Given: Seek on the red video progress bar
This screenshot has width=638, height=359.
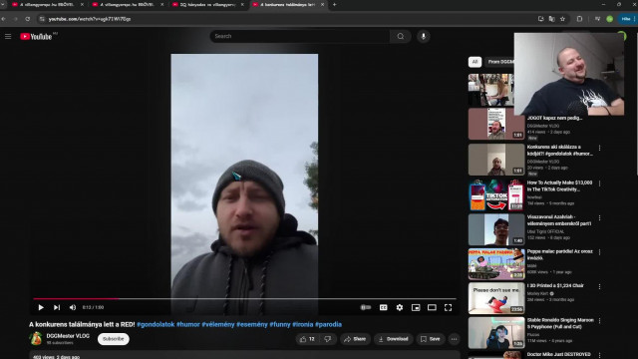Looking at the screenshot, I should tap(244, 299).
